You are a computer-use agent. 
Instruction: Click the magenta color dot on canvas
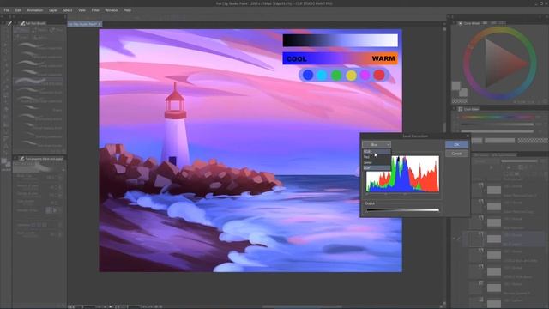pos(365,75)
